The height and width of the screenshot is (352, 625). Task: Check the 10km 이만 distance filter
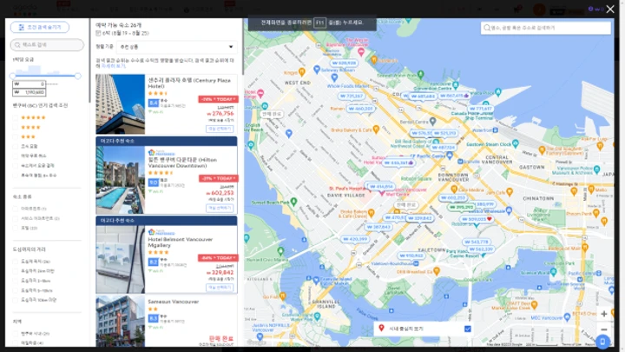click(x=15, y=300)
